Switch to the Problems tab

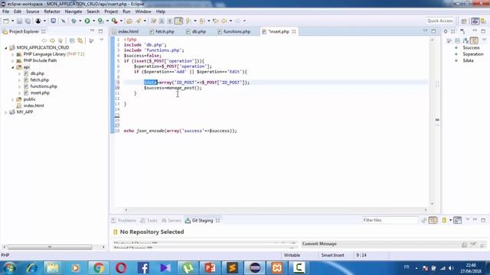tap(124, 221)
